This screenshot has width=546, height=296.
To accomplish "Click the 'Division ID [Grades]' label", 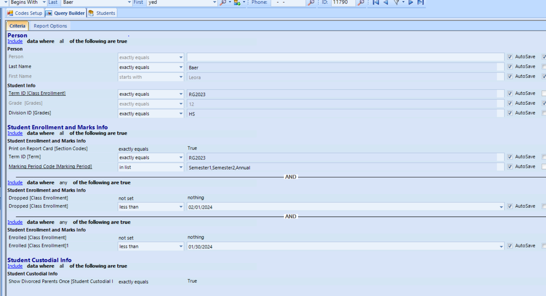I will [x=30, y=113].
